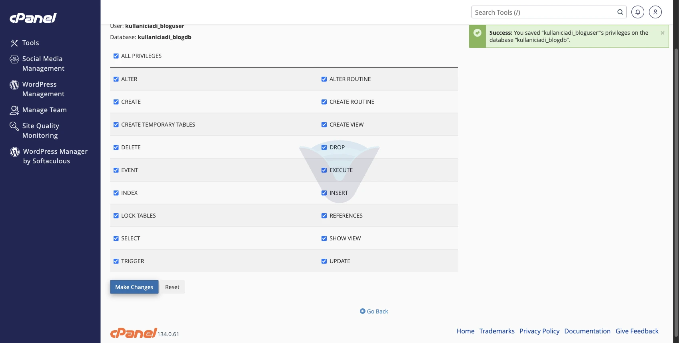Open Tools in the sidebar
The height and width of the screenshot is (343, 679).
(x=30, y=43)
